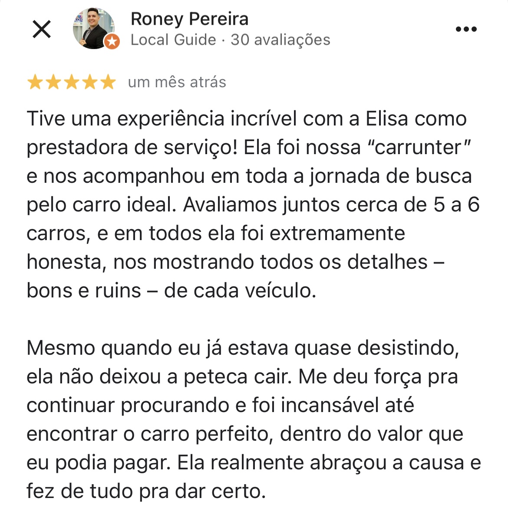The width and height of the screenshot is (508, 508).
Task: Tap the first yellow rating star
Action: (35, 82)
